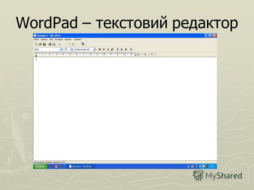Align text to the left

[117, 49]
